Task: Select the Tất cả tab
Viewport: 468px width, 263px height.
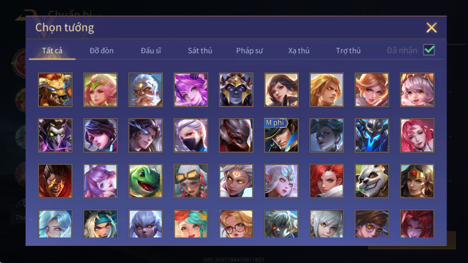Action: point(52,50)
